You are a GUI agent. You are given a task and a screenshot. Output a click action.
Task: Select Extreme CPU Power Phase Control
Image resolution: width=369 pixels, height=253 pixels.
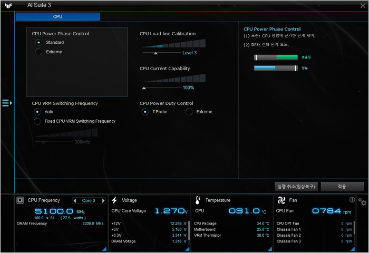tap(38, 52)
